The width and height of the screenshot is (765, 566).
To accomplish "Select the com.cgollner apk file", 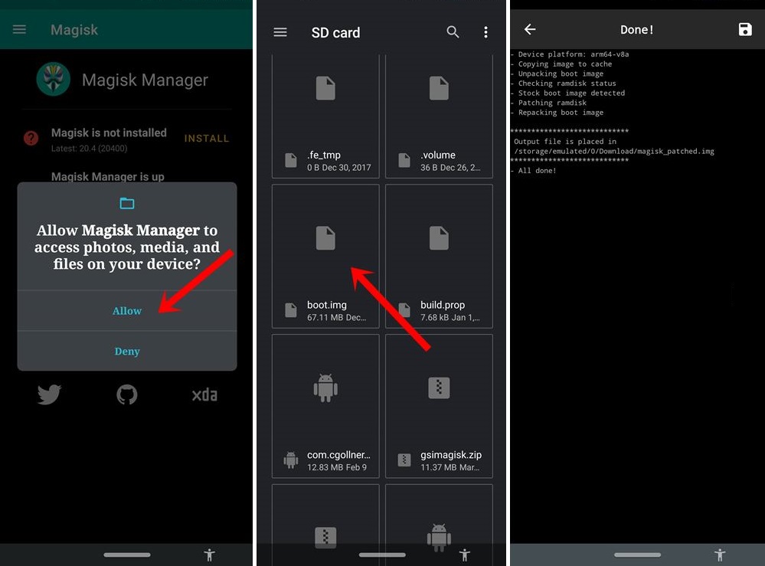I will [x=325, y=406].
